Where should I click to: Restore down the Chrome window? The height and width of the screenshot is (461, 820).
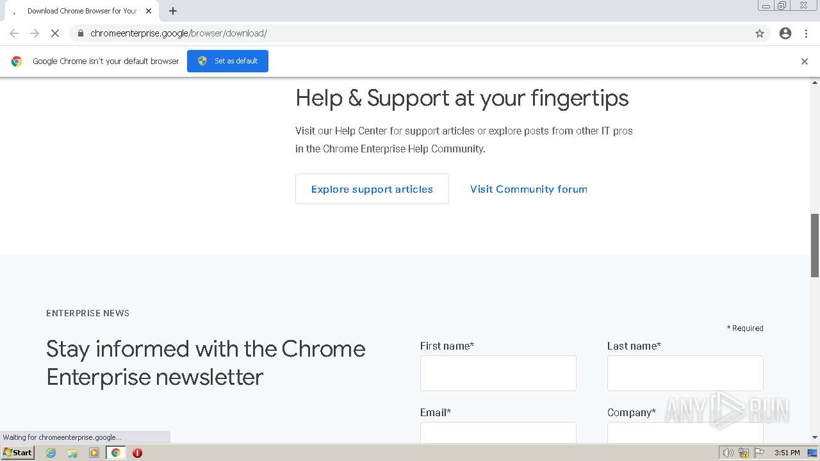[782, 6]
